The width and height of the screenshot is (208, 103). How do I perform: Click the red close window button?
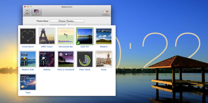[x=25, y=7]
